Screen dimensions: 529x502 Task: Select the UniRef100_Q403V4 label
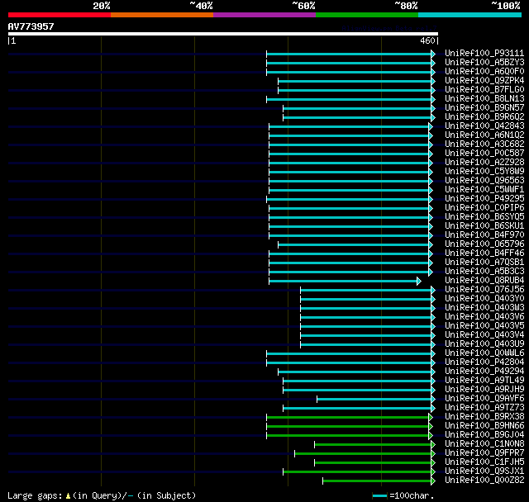tap(484, 335)
